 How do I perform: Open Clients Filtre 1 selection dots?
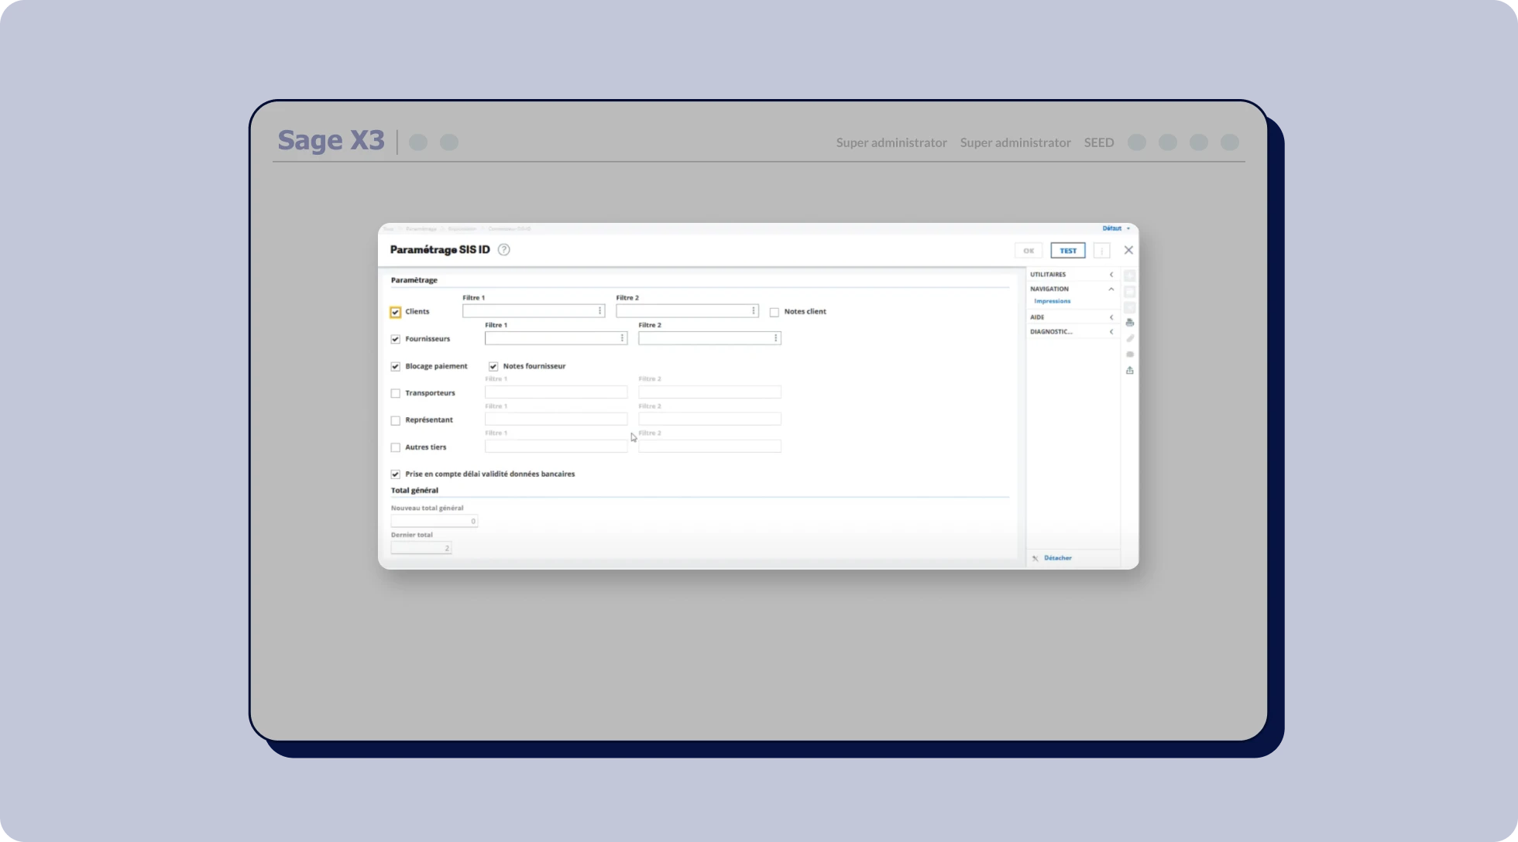click(x=599, y=311)
